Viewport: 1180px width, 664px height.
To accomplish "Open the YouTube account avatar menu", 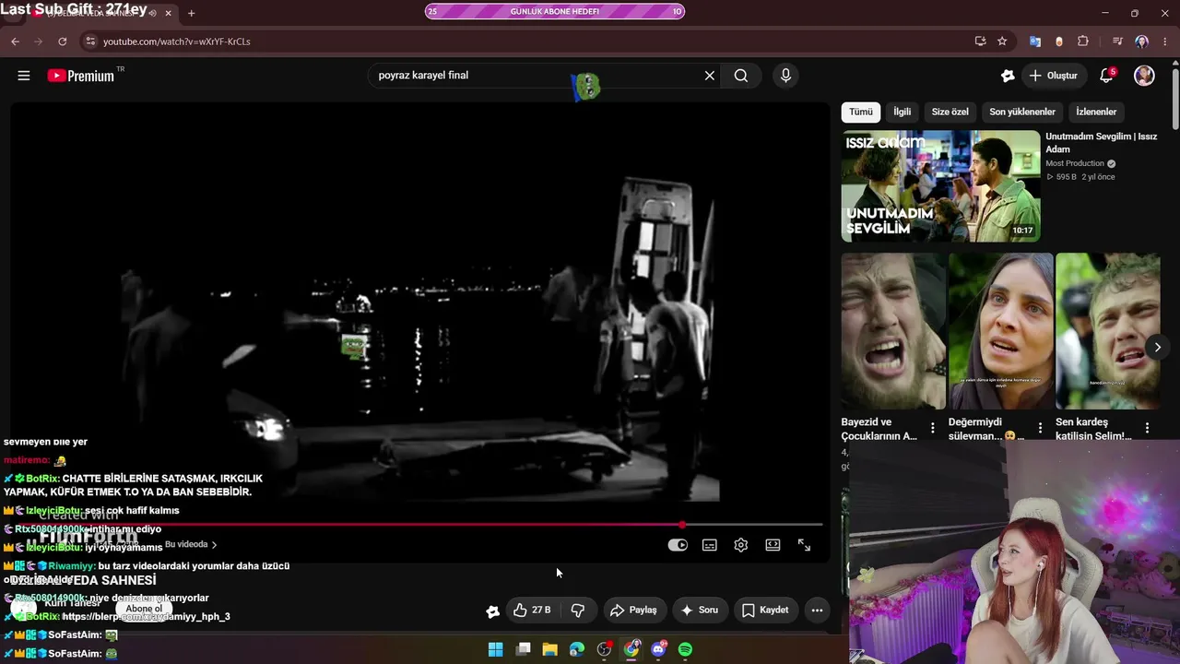I will [1144, 76].
